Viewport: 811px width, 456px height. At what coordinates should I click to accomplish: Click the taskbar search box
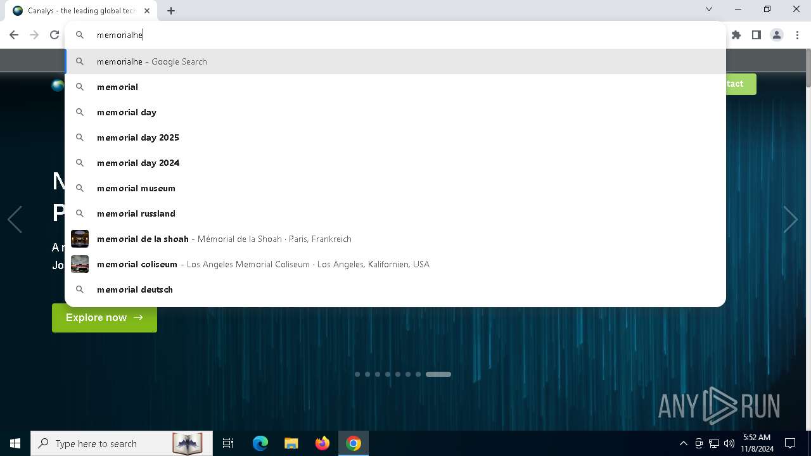[x=122, y=443]
